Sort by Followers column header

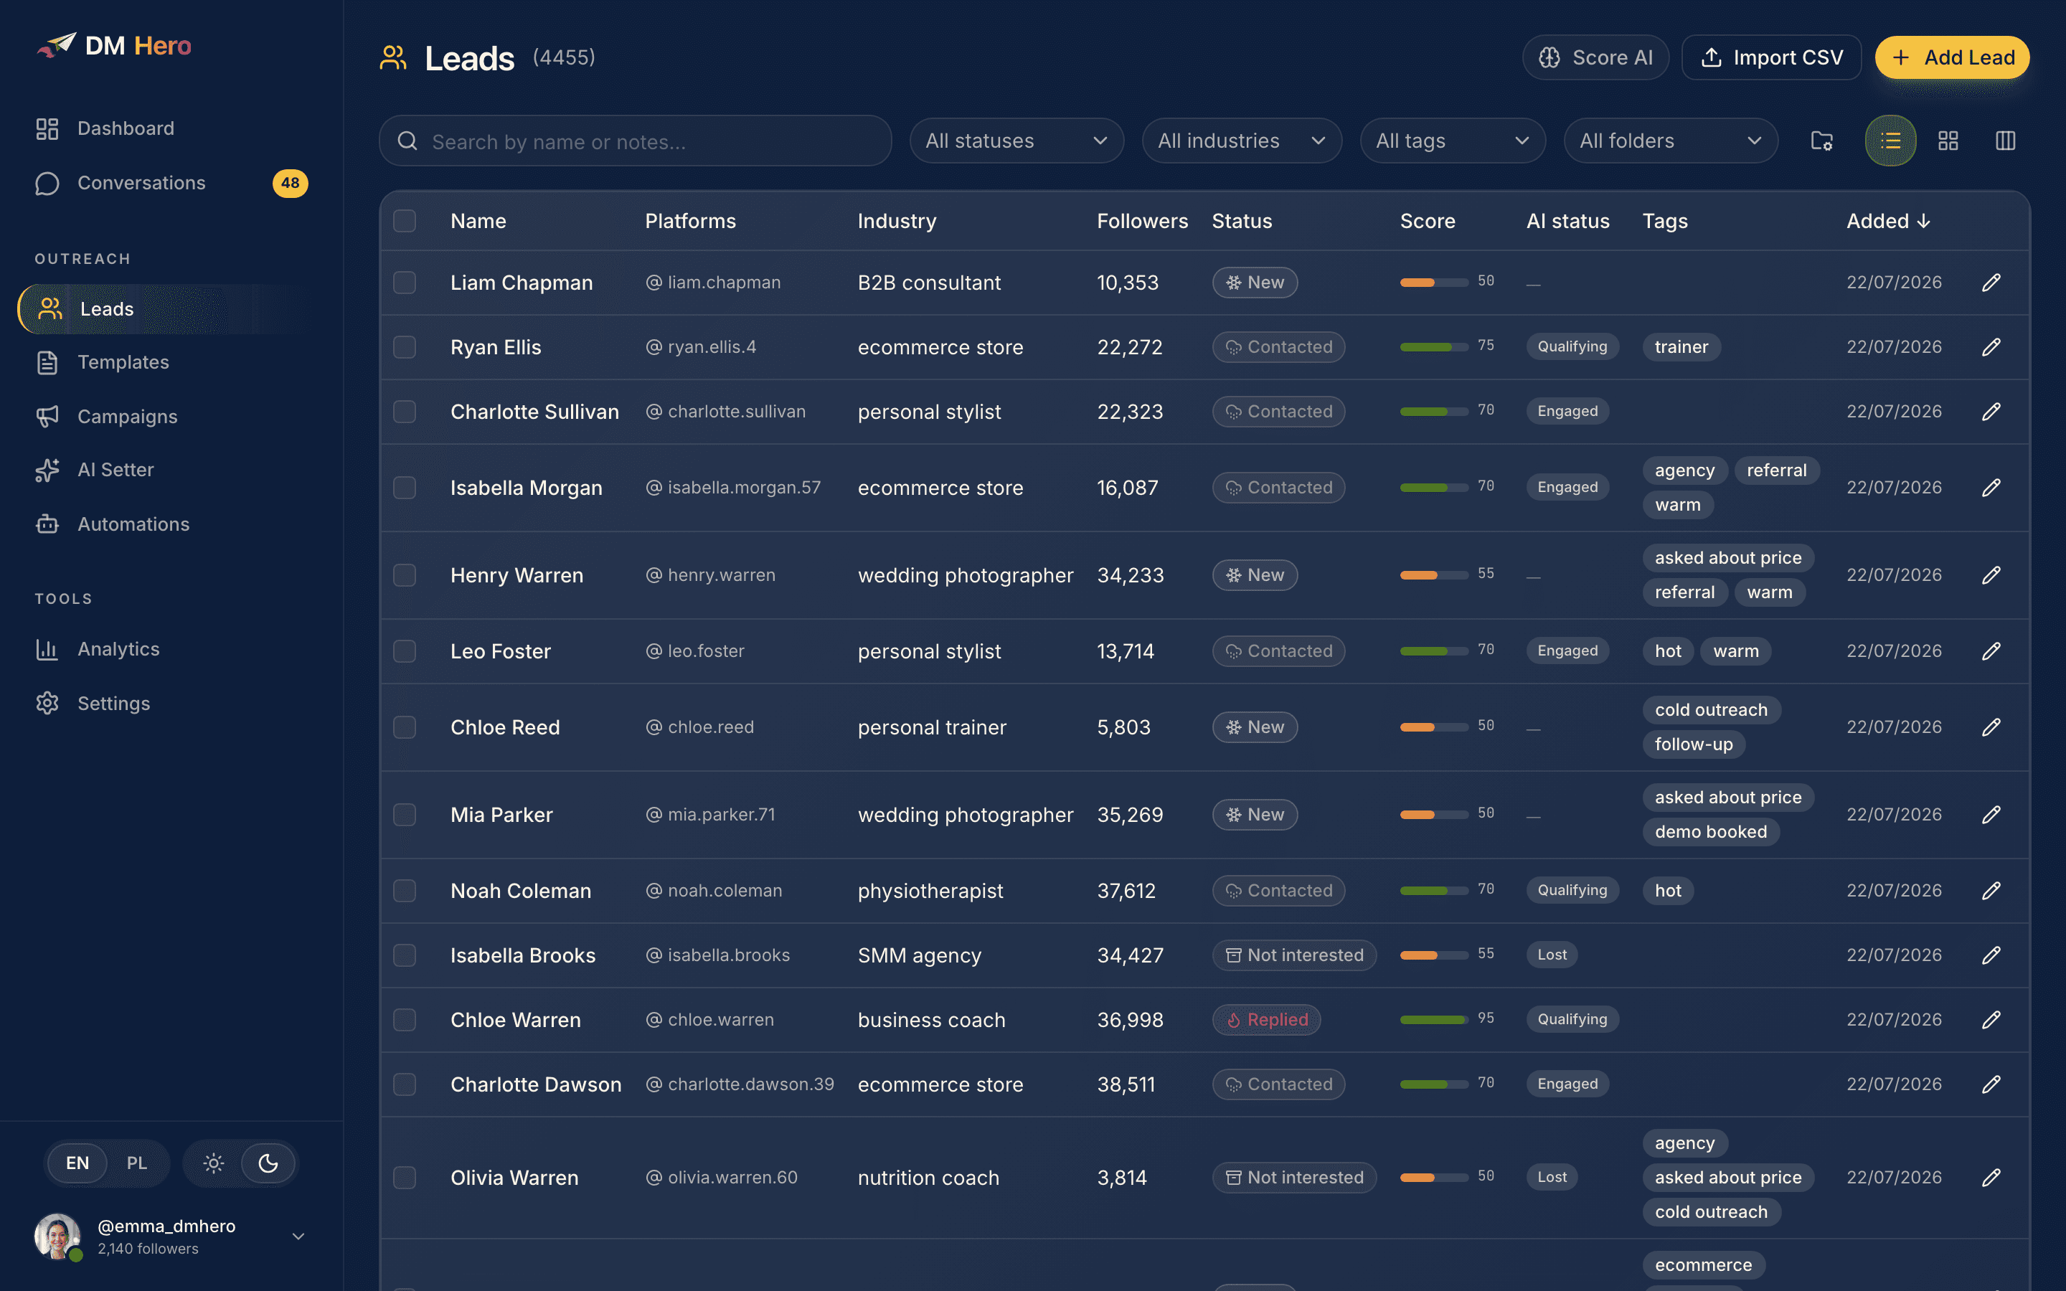tap(1142, 221)
